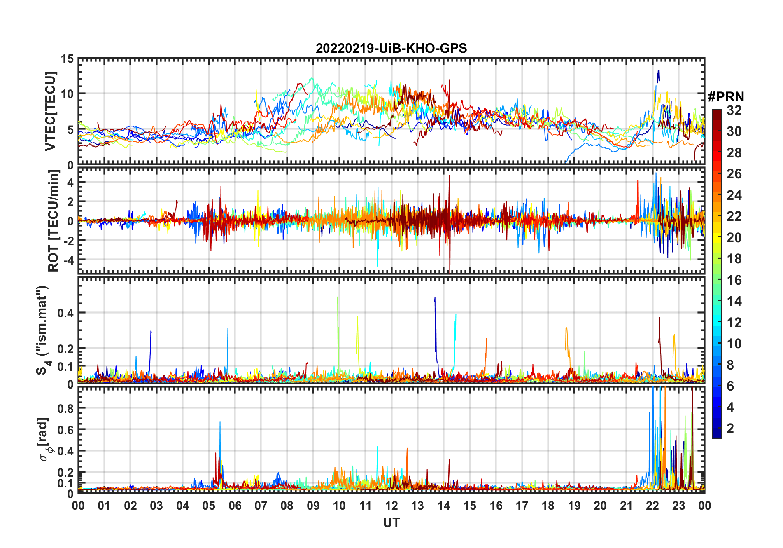Click the green middle of PRN colorbar

coord(717,274)
